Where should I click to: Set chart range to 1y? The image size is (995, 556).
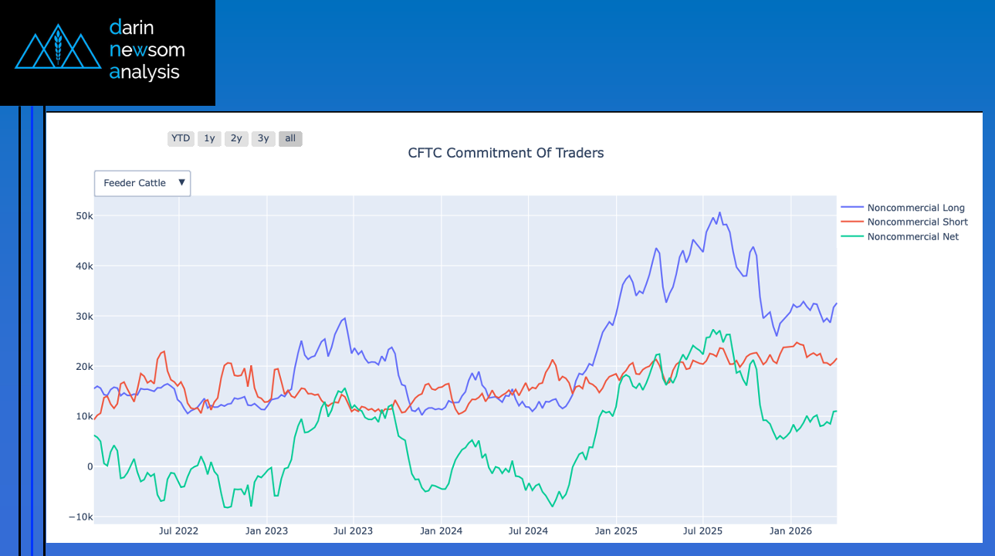click(x=209, y=139)
